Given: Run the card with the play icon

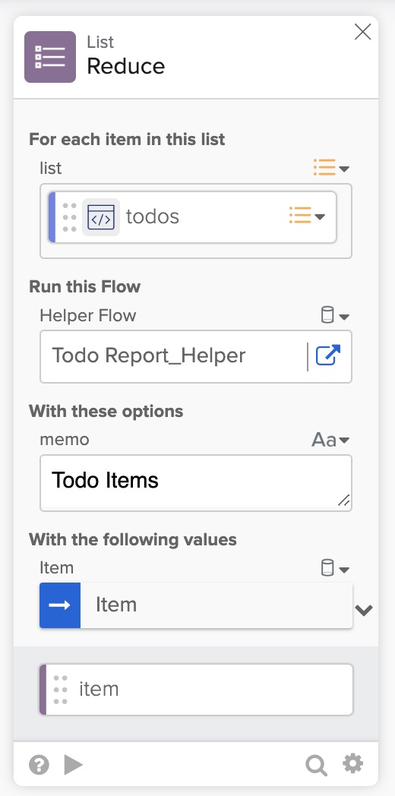Looking at the screenshot, I should [73, 765].
